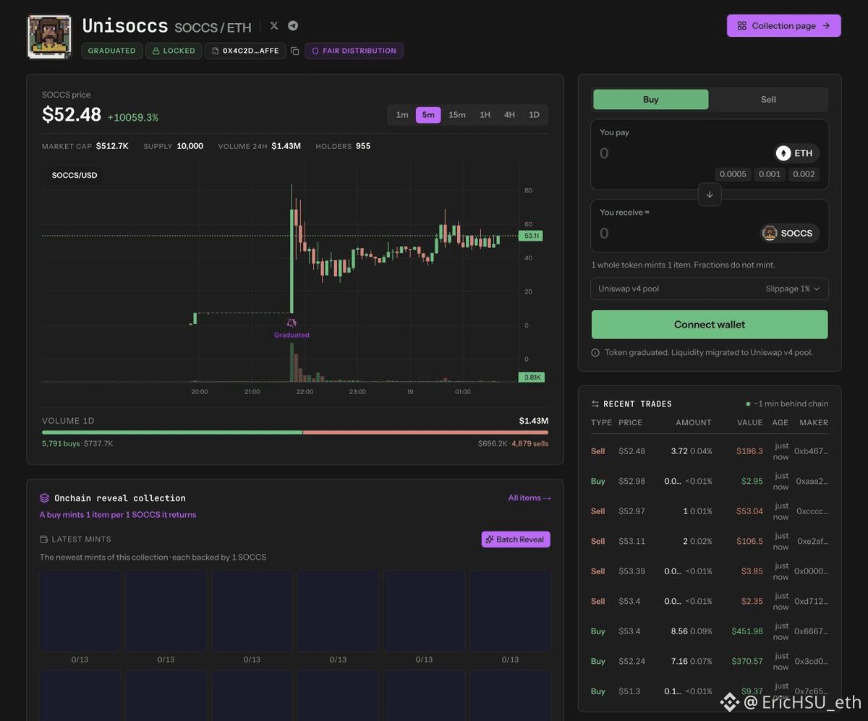
Task: Click the Uniswap v4 pool label
Action: [629, 289]
